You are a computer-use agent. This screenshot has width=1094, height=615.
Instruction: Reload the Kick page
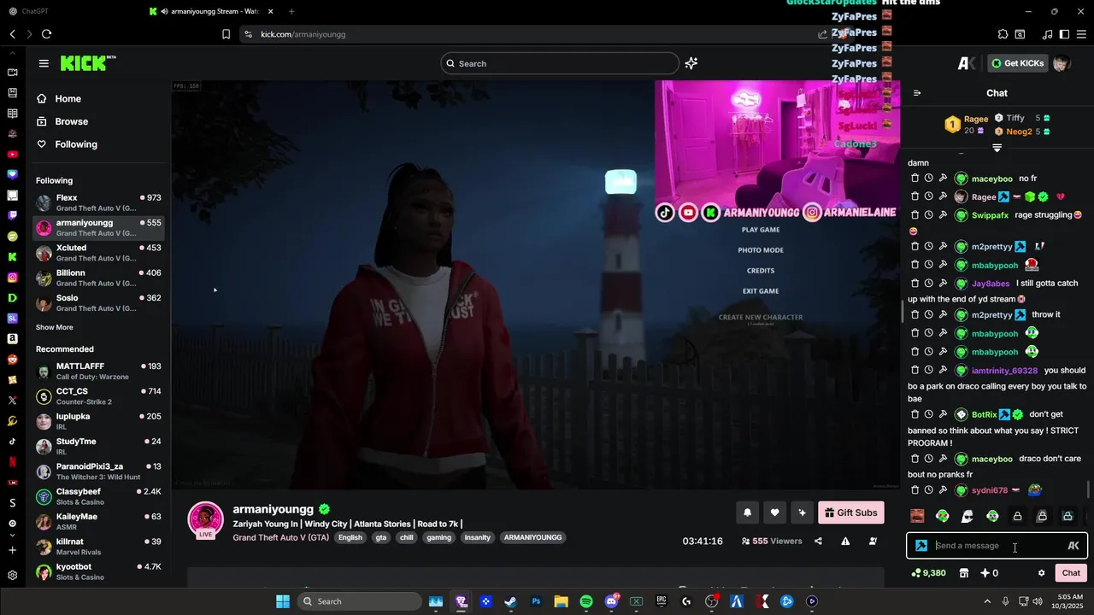46,34
